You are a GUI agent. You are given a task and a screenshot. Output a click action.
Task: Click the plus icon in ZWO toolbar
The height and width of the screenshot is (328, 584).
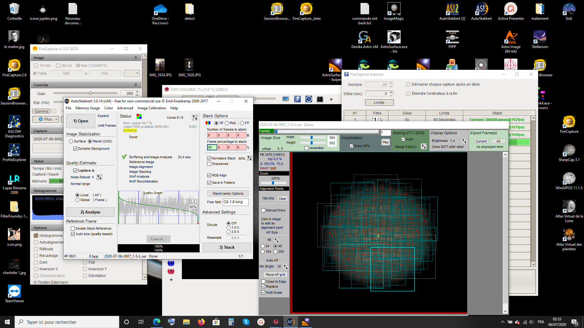click(x=331, y=99)
